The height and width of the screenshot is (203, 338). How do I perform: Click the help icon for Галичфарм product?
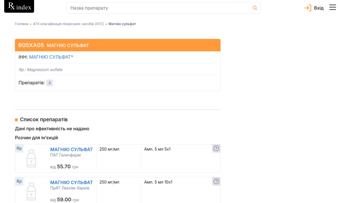click(x=216, y=149)
